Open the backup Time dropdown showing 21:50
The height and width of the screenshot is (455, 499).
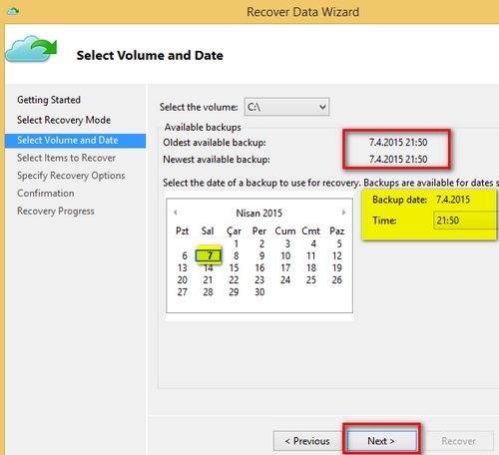466,221
